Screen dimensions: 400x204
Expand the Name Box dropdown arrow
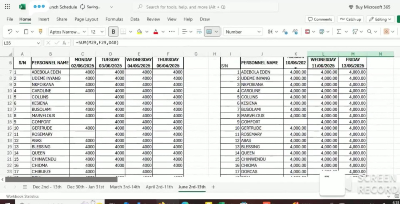tap(38, 43)
